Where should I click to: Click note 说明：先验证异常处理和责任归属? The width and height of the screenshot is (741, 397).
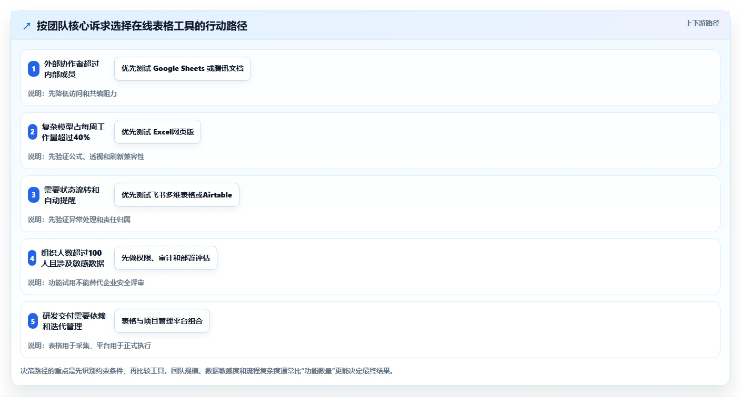[79, 220]
